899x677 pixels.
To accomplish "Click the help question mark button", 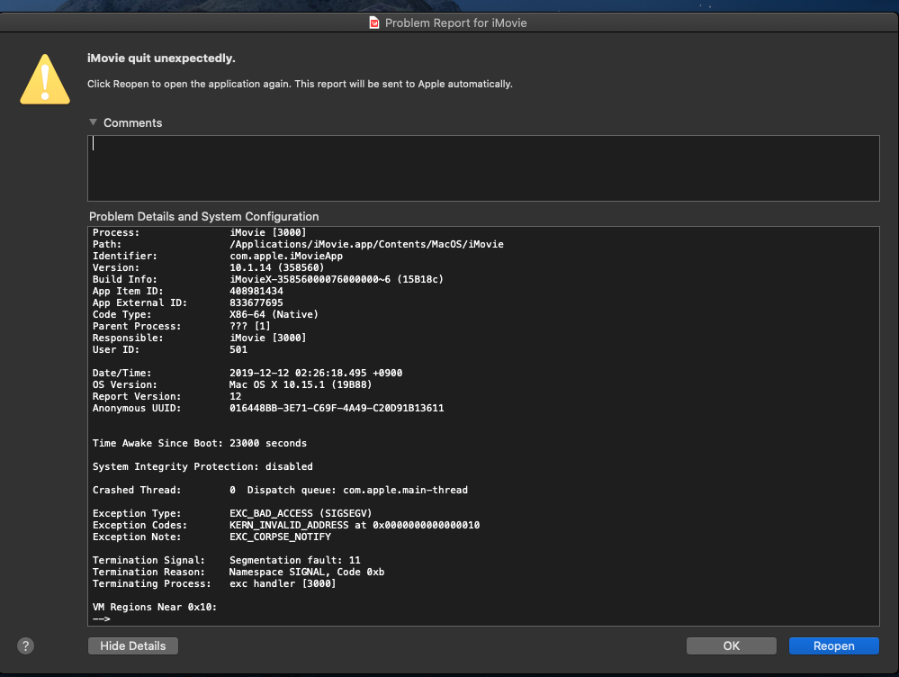I will (x=25, y=645).
